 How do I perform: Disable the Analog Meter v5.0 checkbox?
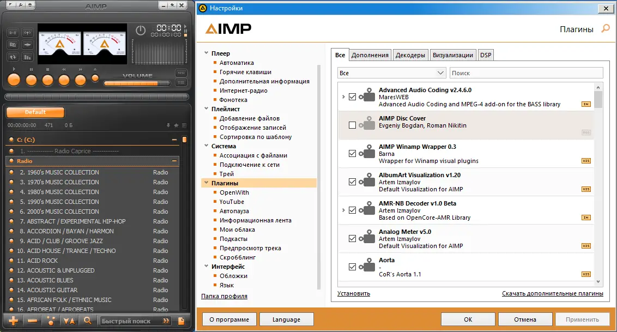coord(352,238)
